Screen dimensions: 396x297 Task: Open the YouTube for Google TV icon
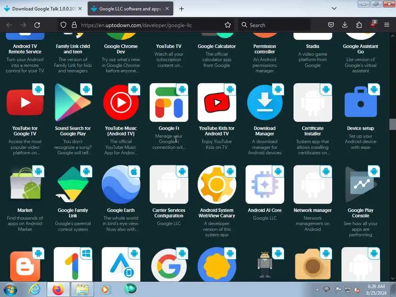(25, 102)
